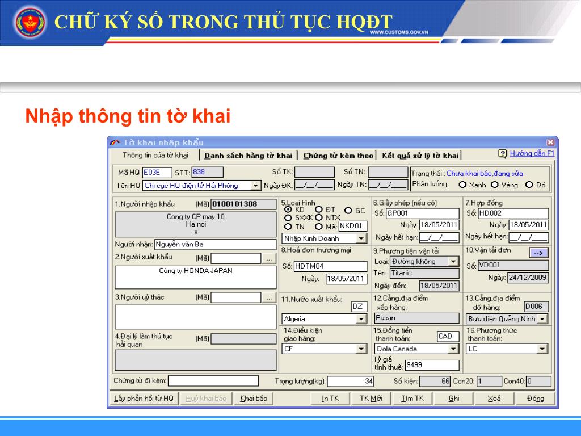
Task: Click Hợp đồng Ngày hết hạn field
Action: click(x=529, y=237)
